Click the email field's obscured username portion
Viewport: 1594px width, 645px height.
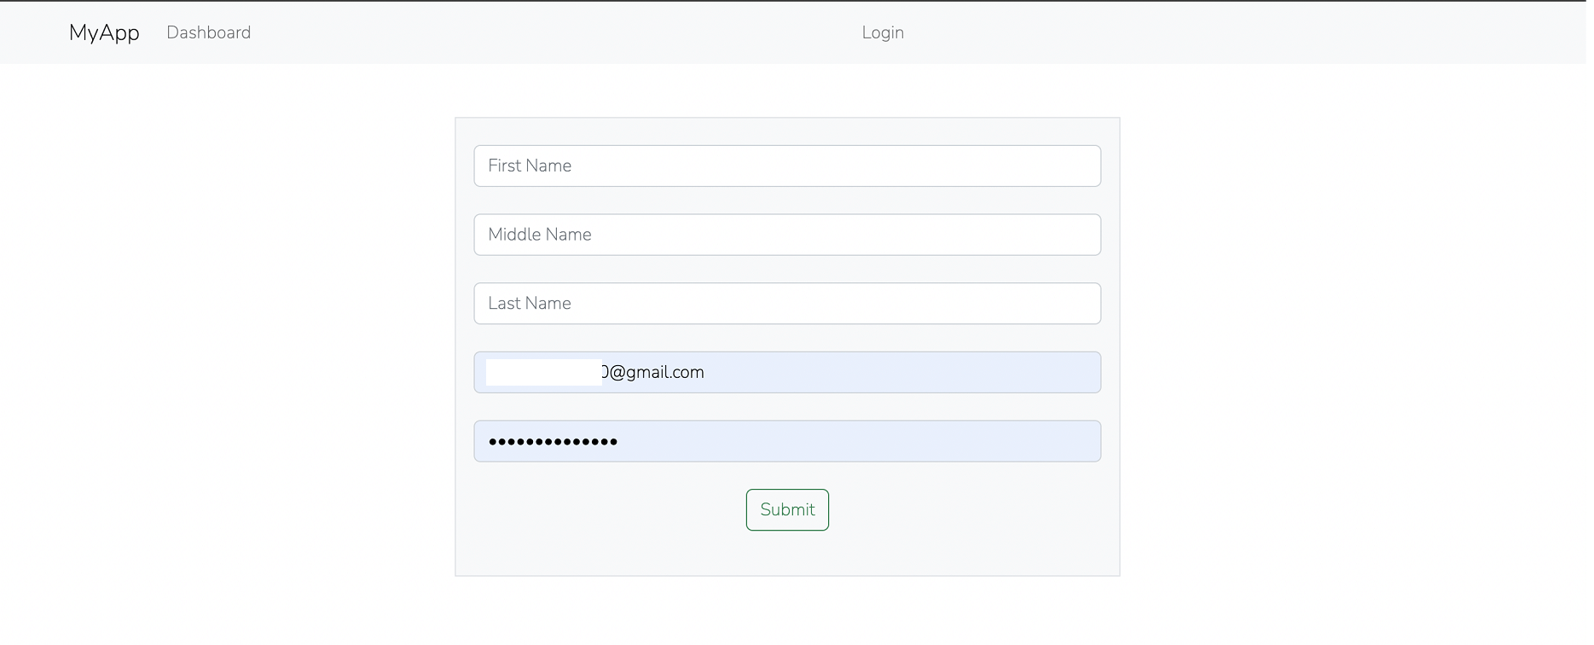(x=542, y=372)
